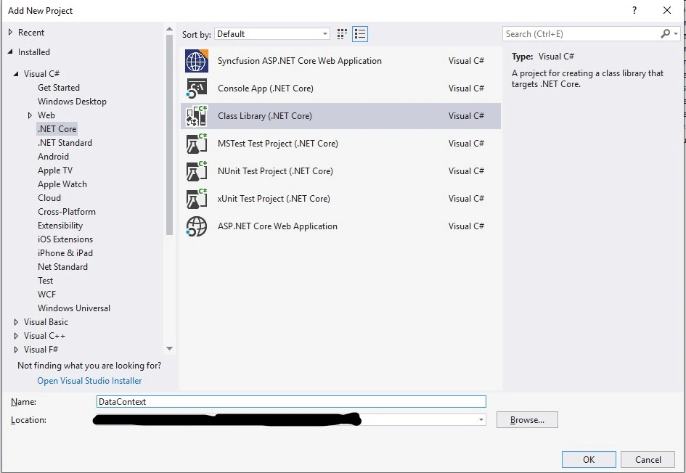Expand the Visual F# node arrow
The width and height of the screenshot is (686, 473).
[16, 350]
